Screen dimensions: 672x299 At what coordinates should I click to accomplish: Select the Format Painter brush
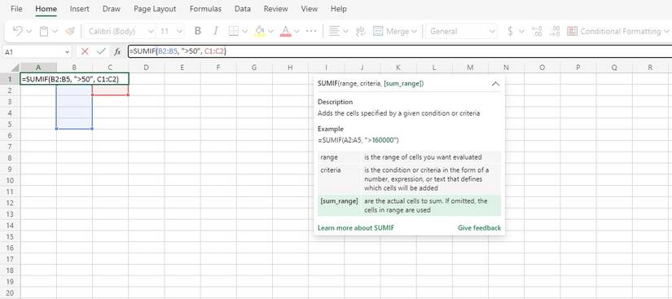coord(69,31)
